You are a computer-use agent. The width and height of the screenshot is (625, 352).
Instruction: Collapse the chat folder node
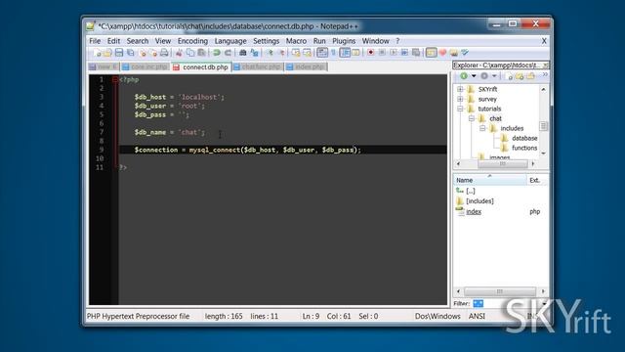[471, 118]
